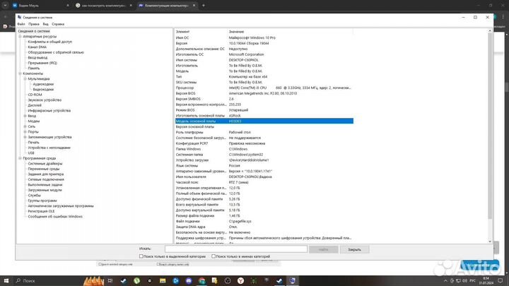Click the scroll-down arrow of details pane
Viewport: 509px width, 286px height.
(x=490, y=242)
